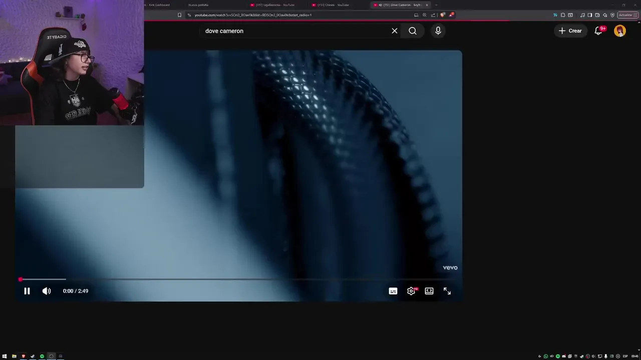This screenshot has width=641, height=360.
Task: Open the VPN shield toolbar icon
Action: [x=612, y=15]
